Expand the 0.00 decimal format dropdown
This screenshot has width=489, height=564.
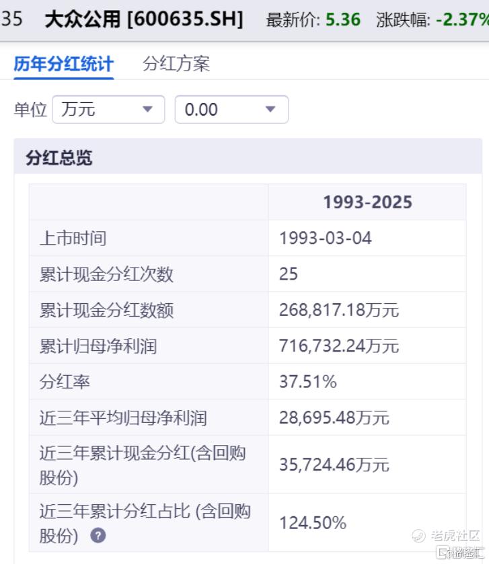tap(231, 110)
